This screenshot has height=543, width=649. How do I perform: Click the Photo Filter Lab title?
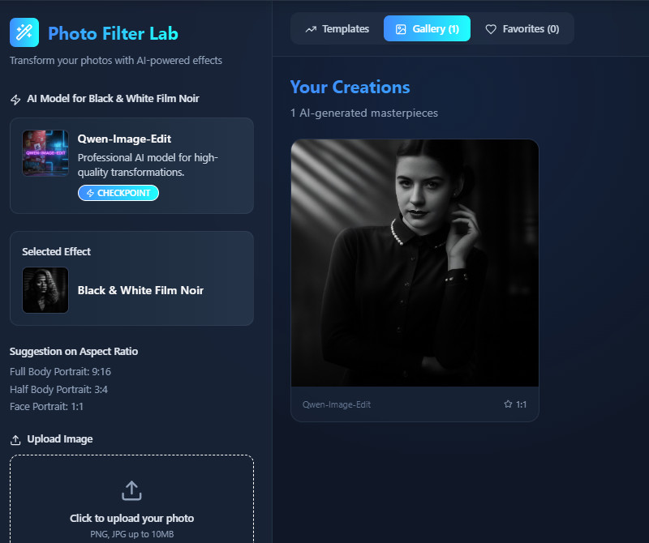(113, 33)
